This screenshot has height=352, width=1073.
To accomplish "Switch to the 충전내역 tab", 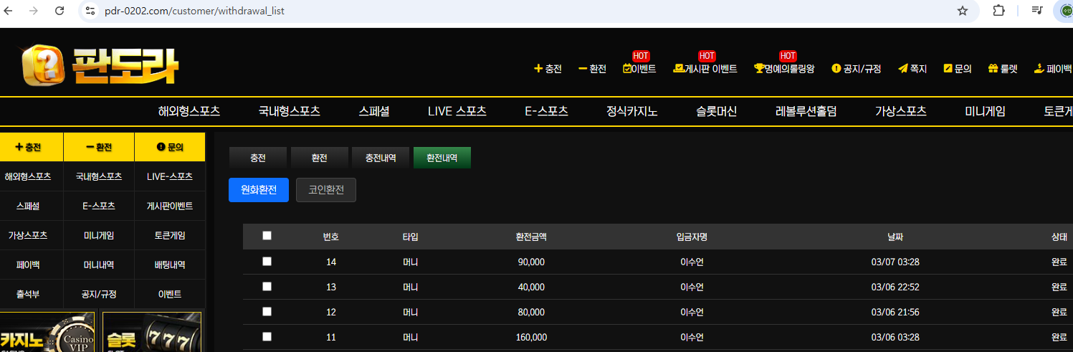I will tap(381, 158).
